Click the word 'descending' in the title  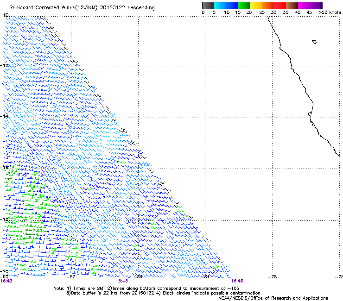[141, 8]
